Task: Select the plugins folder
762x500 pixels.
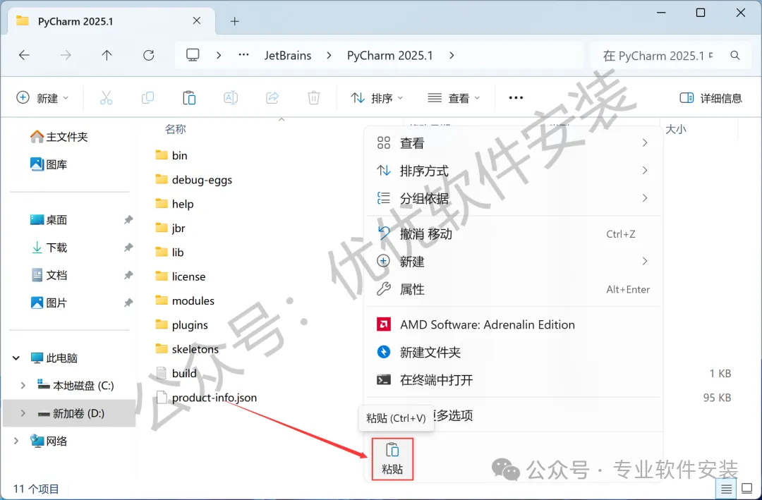Action: click(x=181, y=325)
